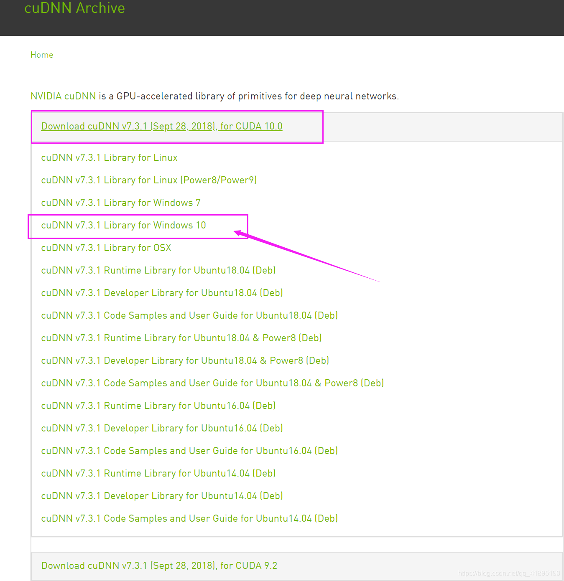Collapse Download cuDNN v7.3.1 for CUDA 10.0
Viewport: 564px width, 581px height.
coord(162,126)
